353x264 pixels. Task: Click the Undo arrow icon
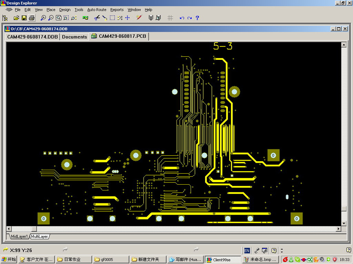[x=182, y=18]
